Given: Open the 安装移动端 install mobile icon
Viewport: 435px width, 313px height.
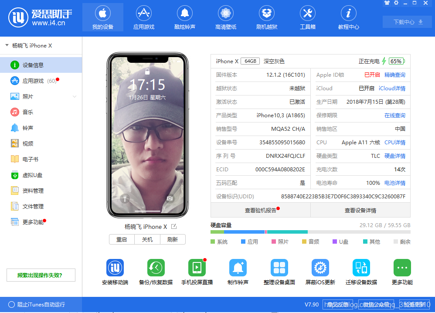Looking at the screenshot, I should pyautogui.click(x=115, y=268).
